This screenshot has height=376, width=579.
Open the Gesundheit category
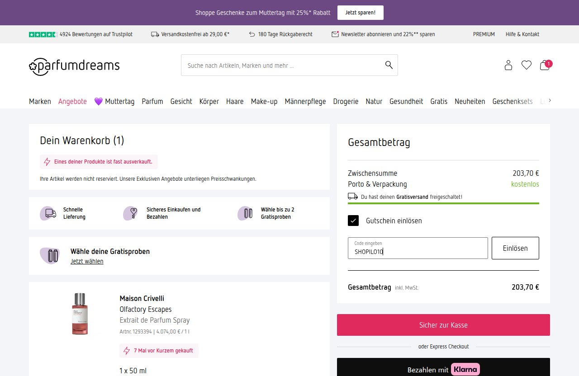[406, 102]
